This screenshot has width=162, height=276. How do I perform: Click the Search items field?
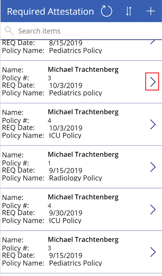(x=81, y=31)
